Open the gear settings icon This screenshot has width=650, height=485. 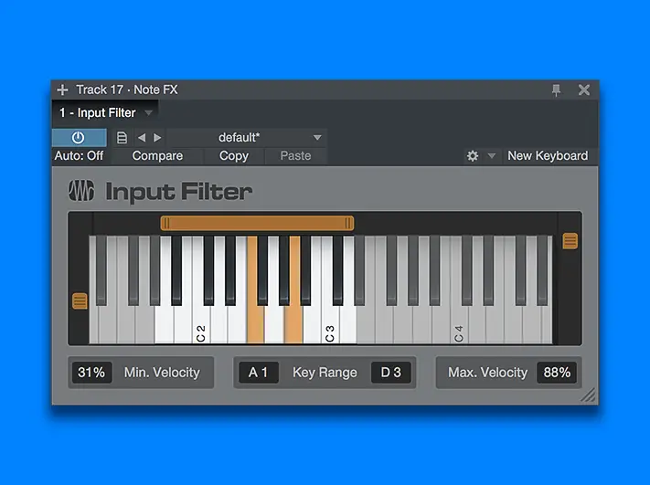click(x=473, y=156)
